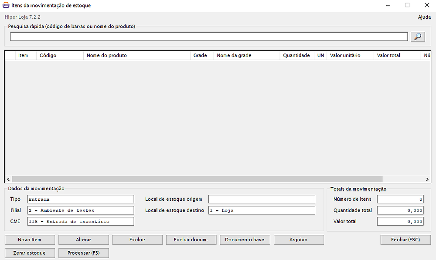Click Processar (F3) button
Viewport: 436px width, 260px height.
coord(83,253)
